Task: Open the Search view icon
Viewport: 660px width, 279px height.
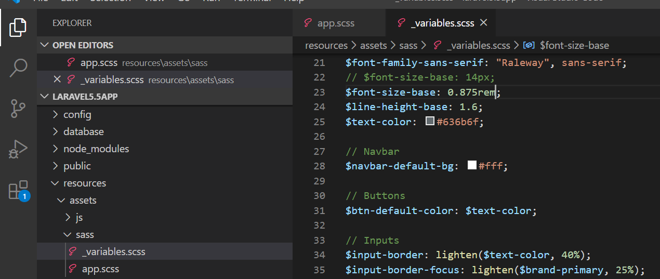Action: [18, 68]
